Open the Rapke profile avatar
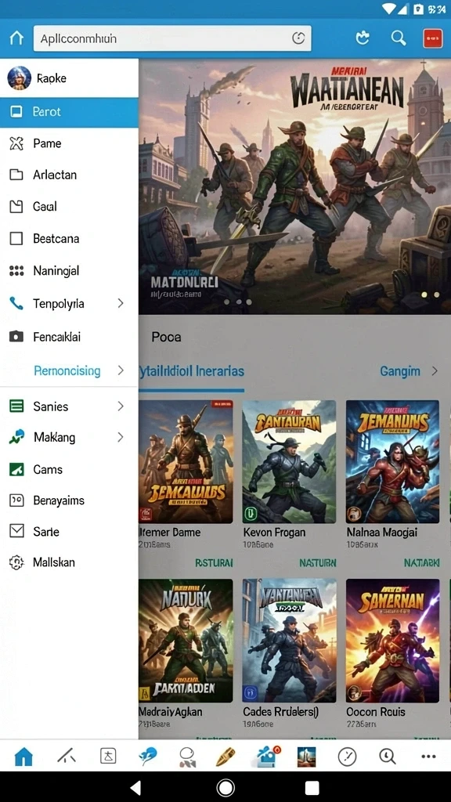 tap(20, 78)
